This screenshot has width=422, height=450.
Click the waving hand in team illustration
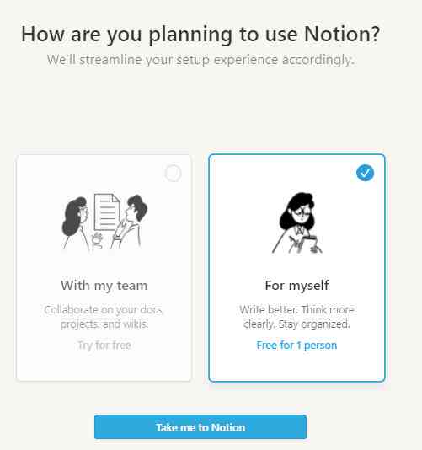point(97,240)
